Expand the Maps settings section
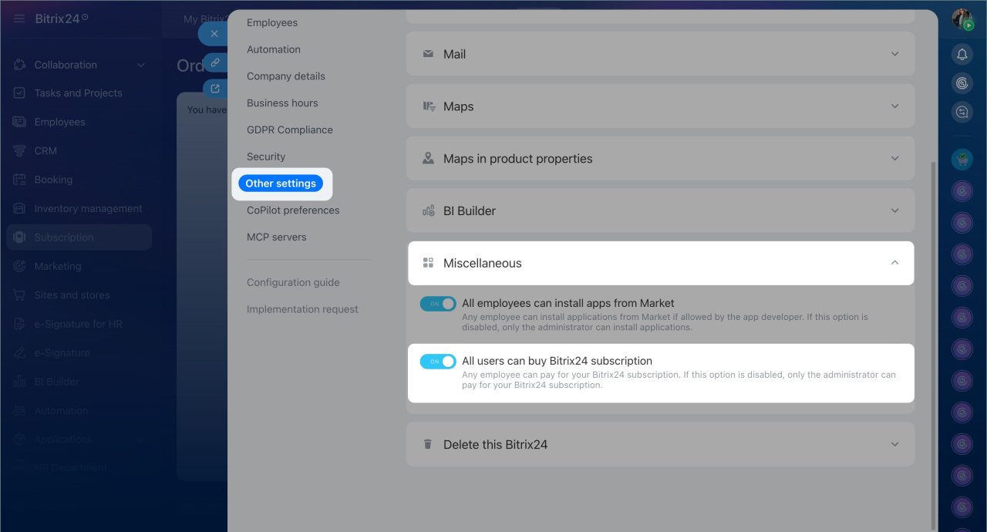This screenshot has width=987, height=532. (x=894, y=106)
